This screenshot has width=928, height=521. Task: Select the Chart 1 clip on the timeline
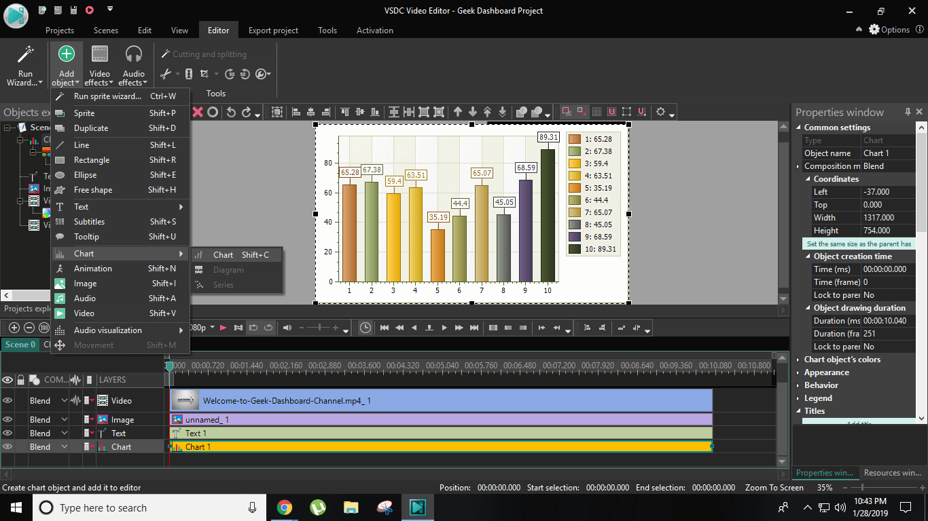[435, 446]
